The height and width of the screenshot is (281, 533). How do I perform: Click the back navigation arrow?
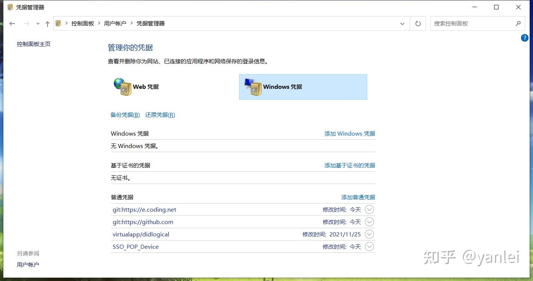(12, 23)
